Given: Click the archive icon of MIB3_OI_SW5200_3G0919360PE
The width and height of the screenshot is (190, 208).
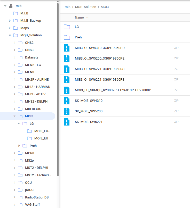Looking at the screenshot, I should pyautogui.click(x=67, y=59).
